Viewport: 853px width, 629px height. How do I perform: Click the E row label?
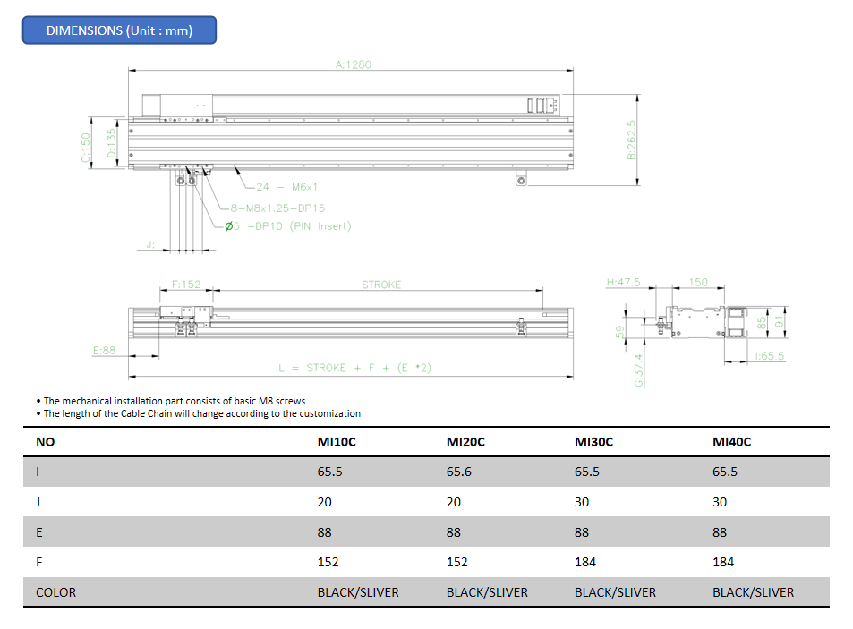pyautogui.click(x=39, y=532)
